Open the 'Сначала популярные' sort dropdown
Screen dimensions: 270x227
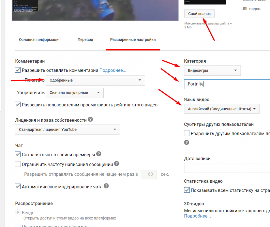(x=75, y=93)
